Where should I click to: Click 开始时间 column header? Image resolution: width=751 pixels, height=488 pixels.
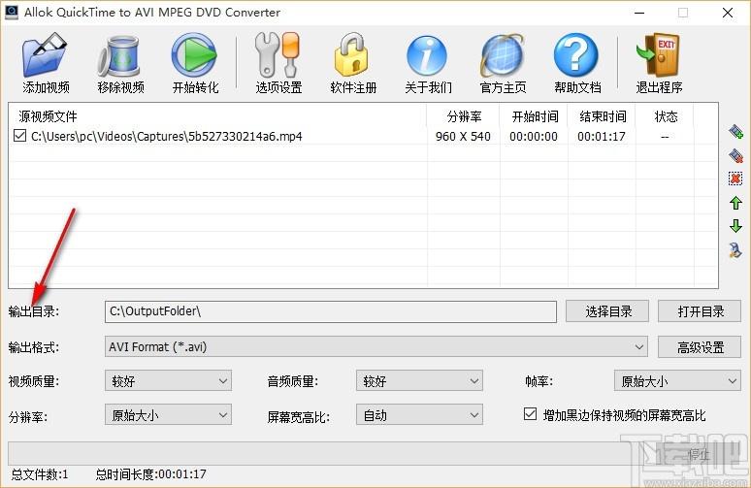coord(534,116)
